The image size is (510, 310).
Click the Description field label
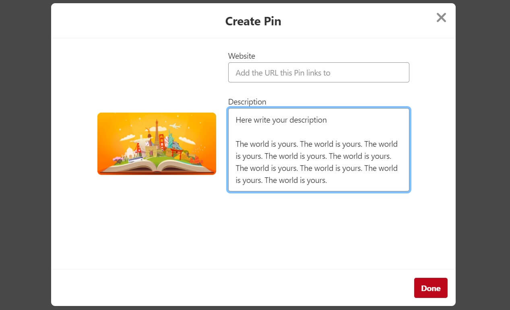coord(247,102)
